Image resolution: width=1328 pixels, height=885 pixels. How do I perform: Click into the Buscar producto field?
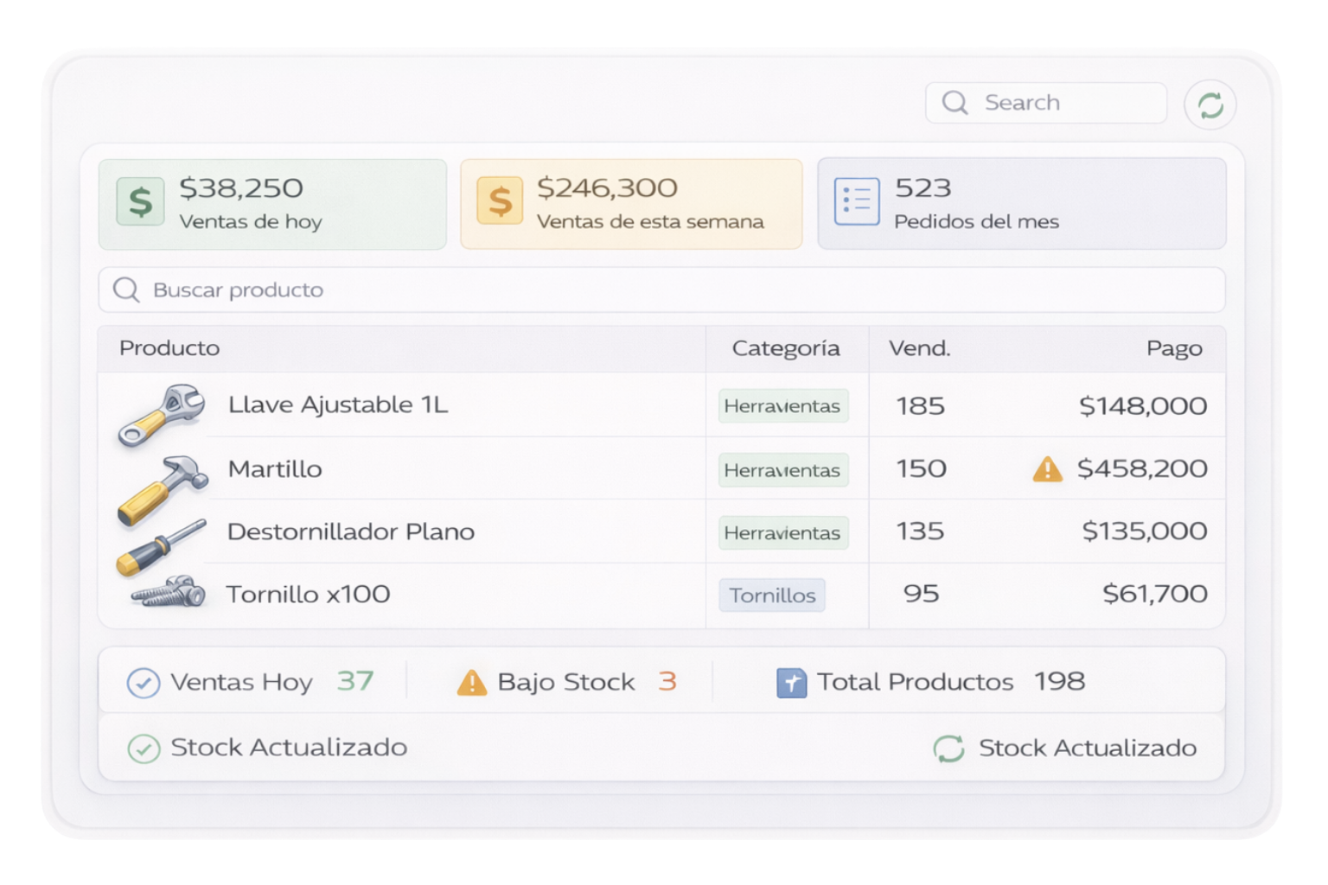661,290
